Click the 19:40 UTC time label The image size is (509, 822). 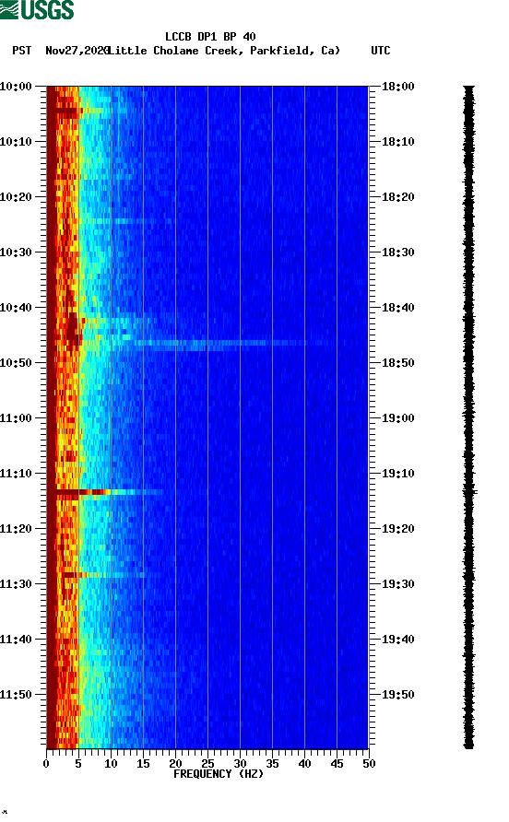tap(397, 640)
